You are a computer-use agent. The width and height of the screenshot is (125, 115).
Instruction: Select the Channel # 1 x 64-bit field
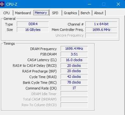click(x=101, y=24)
